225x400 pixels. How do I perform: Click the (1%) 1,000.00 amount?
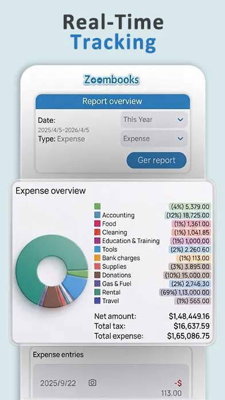pos(191,241)
